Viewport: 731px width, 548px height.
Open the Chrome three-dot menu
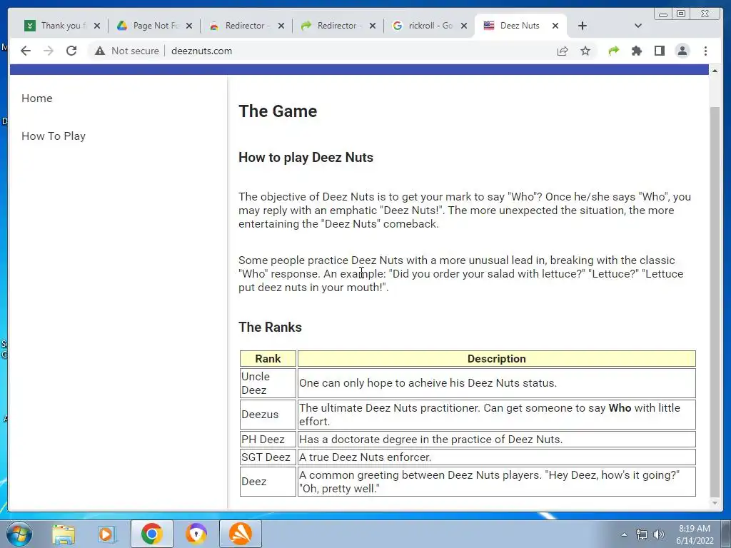point(705,51)
